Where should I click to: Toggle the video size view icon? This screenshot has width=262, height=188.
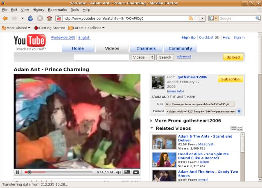click(127, 172)
